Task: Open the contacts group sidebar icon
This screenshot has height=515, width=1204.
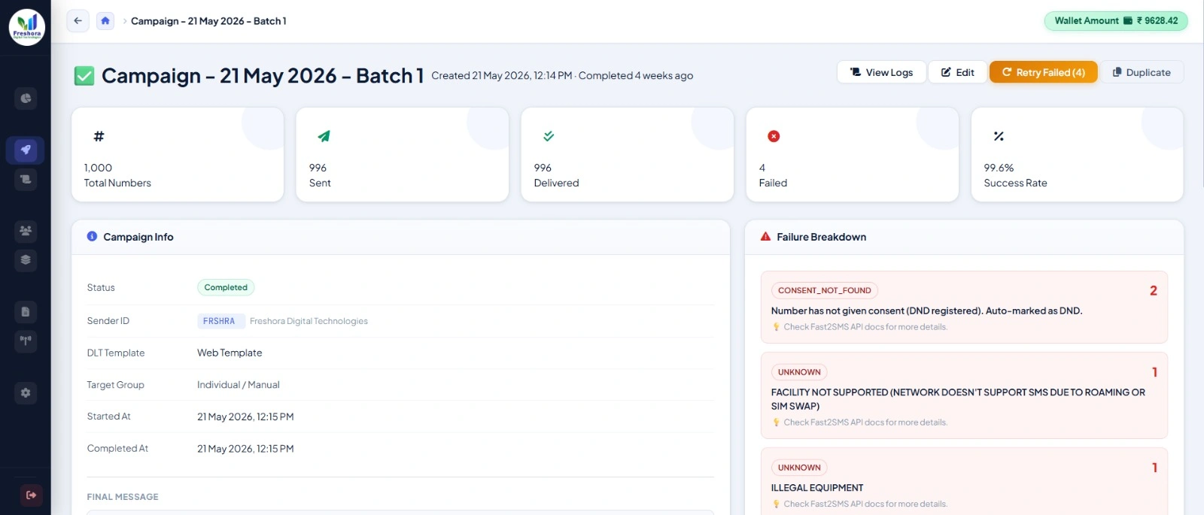Action: (26, 231)
